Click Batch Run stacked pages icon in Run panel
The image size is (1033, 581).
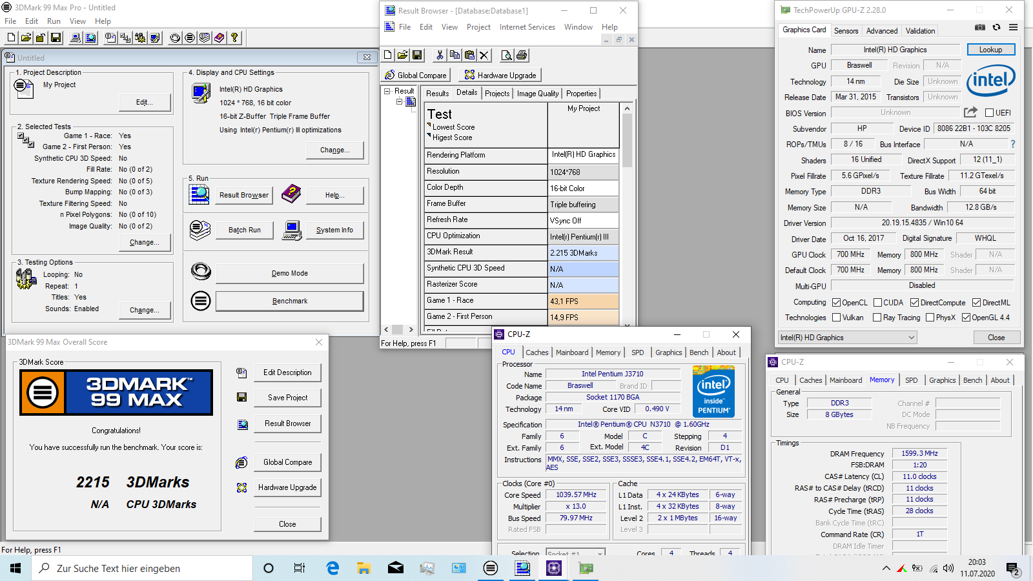pos(200,230)
